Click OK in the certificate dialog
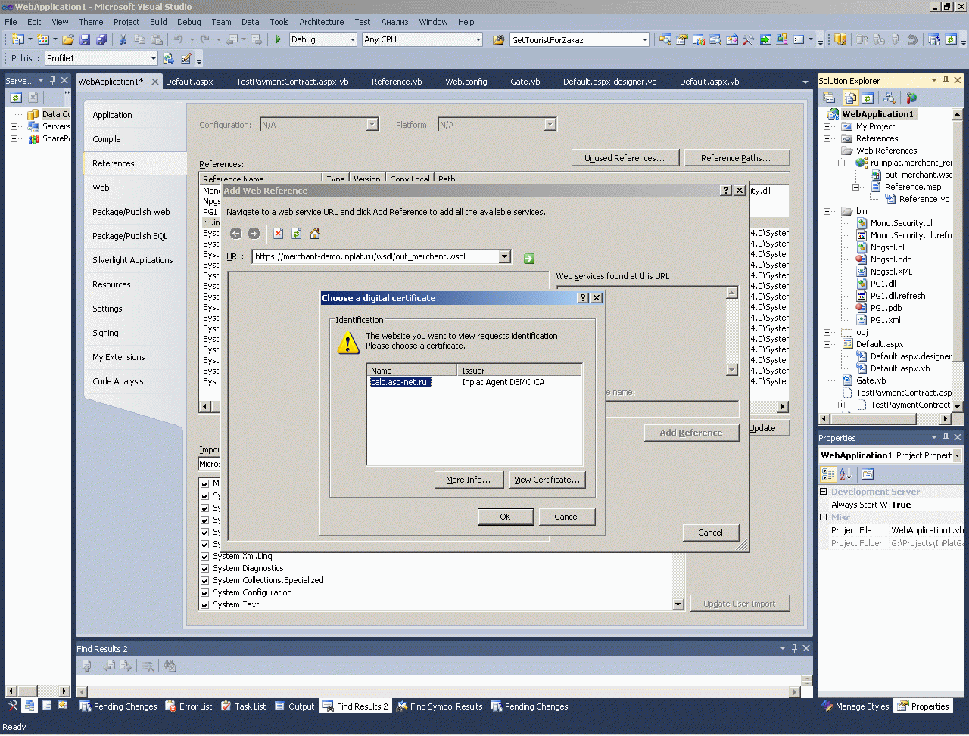969x736 pixels. coord(505,517)
